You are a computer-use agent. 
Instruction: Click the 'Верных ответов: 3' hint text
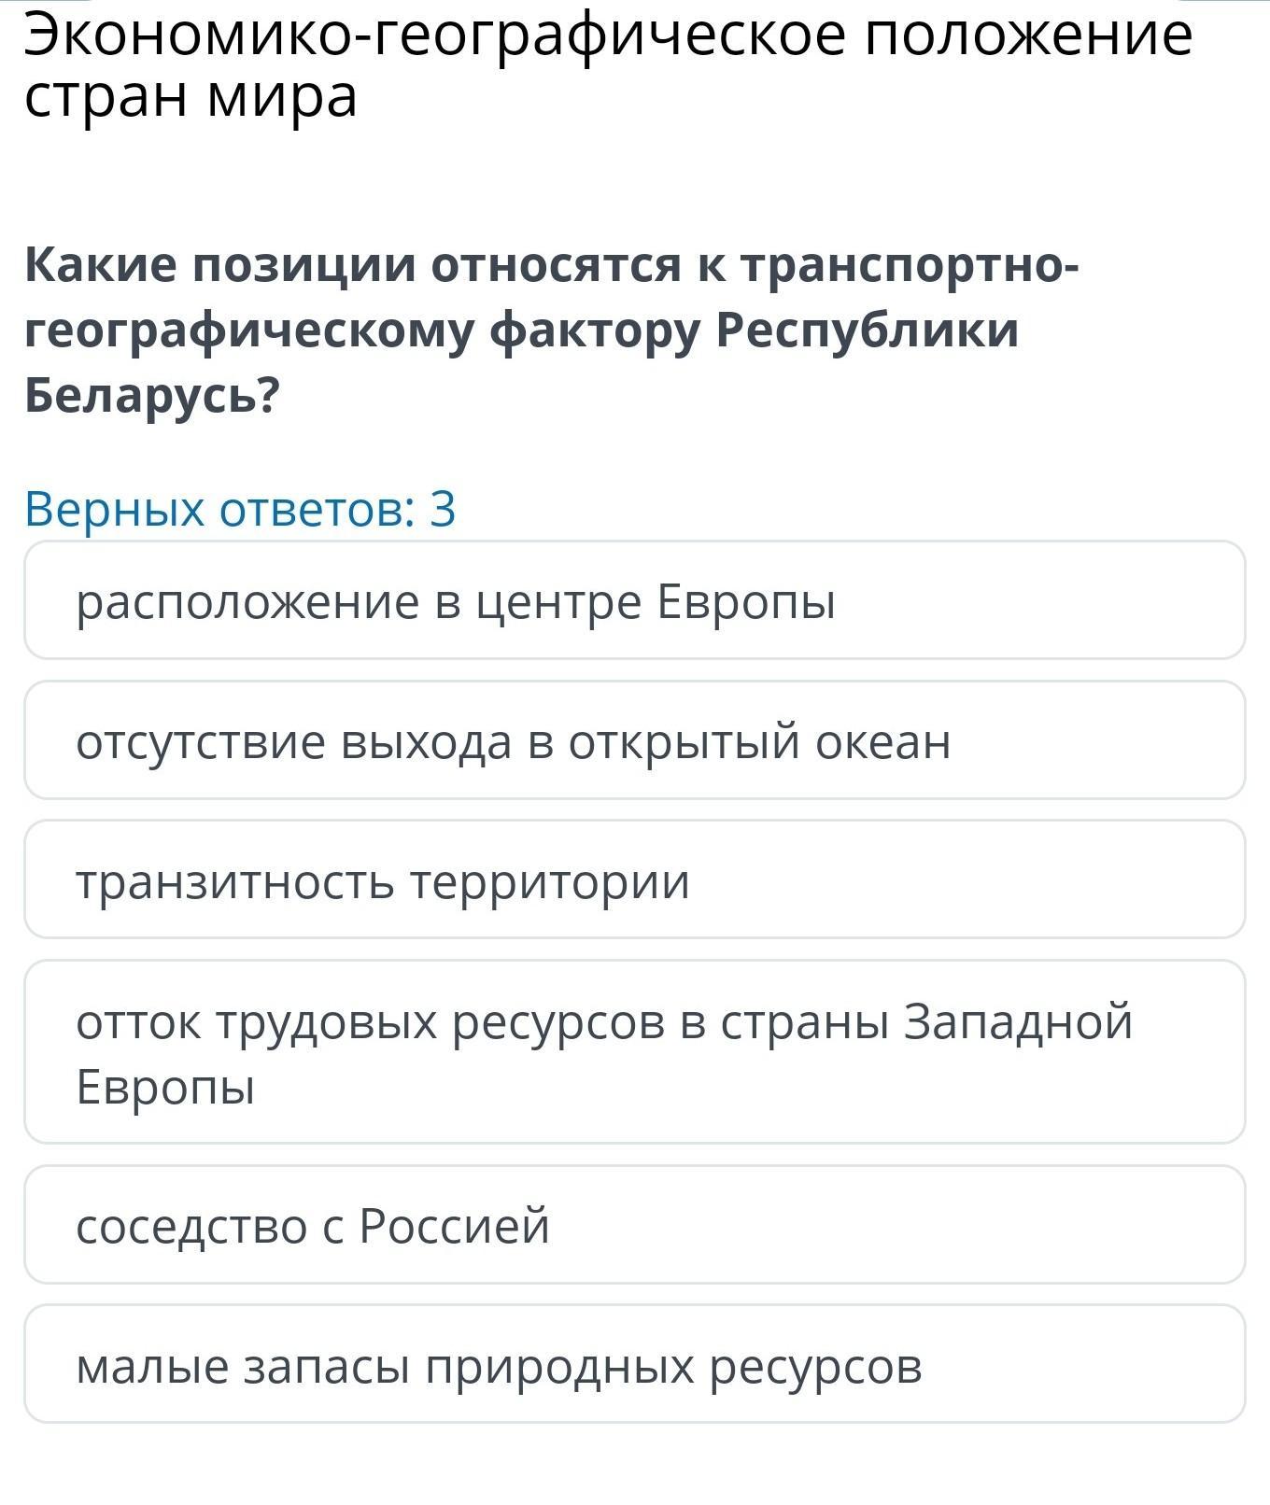[240, 510]
